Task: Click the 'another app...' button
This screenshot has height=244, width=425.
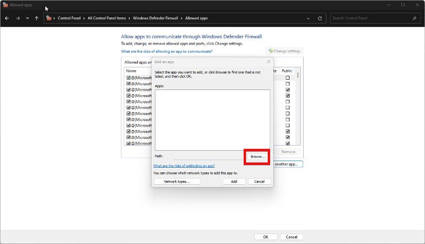Action: tap(288, 164)
